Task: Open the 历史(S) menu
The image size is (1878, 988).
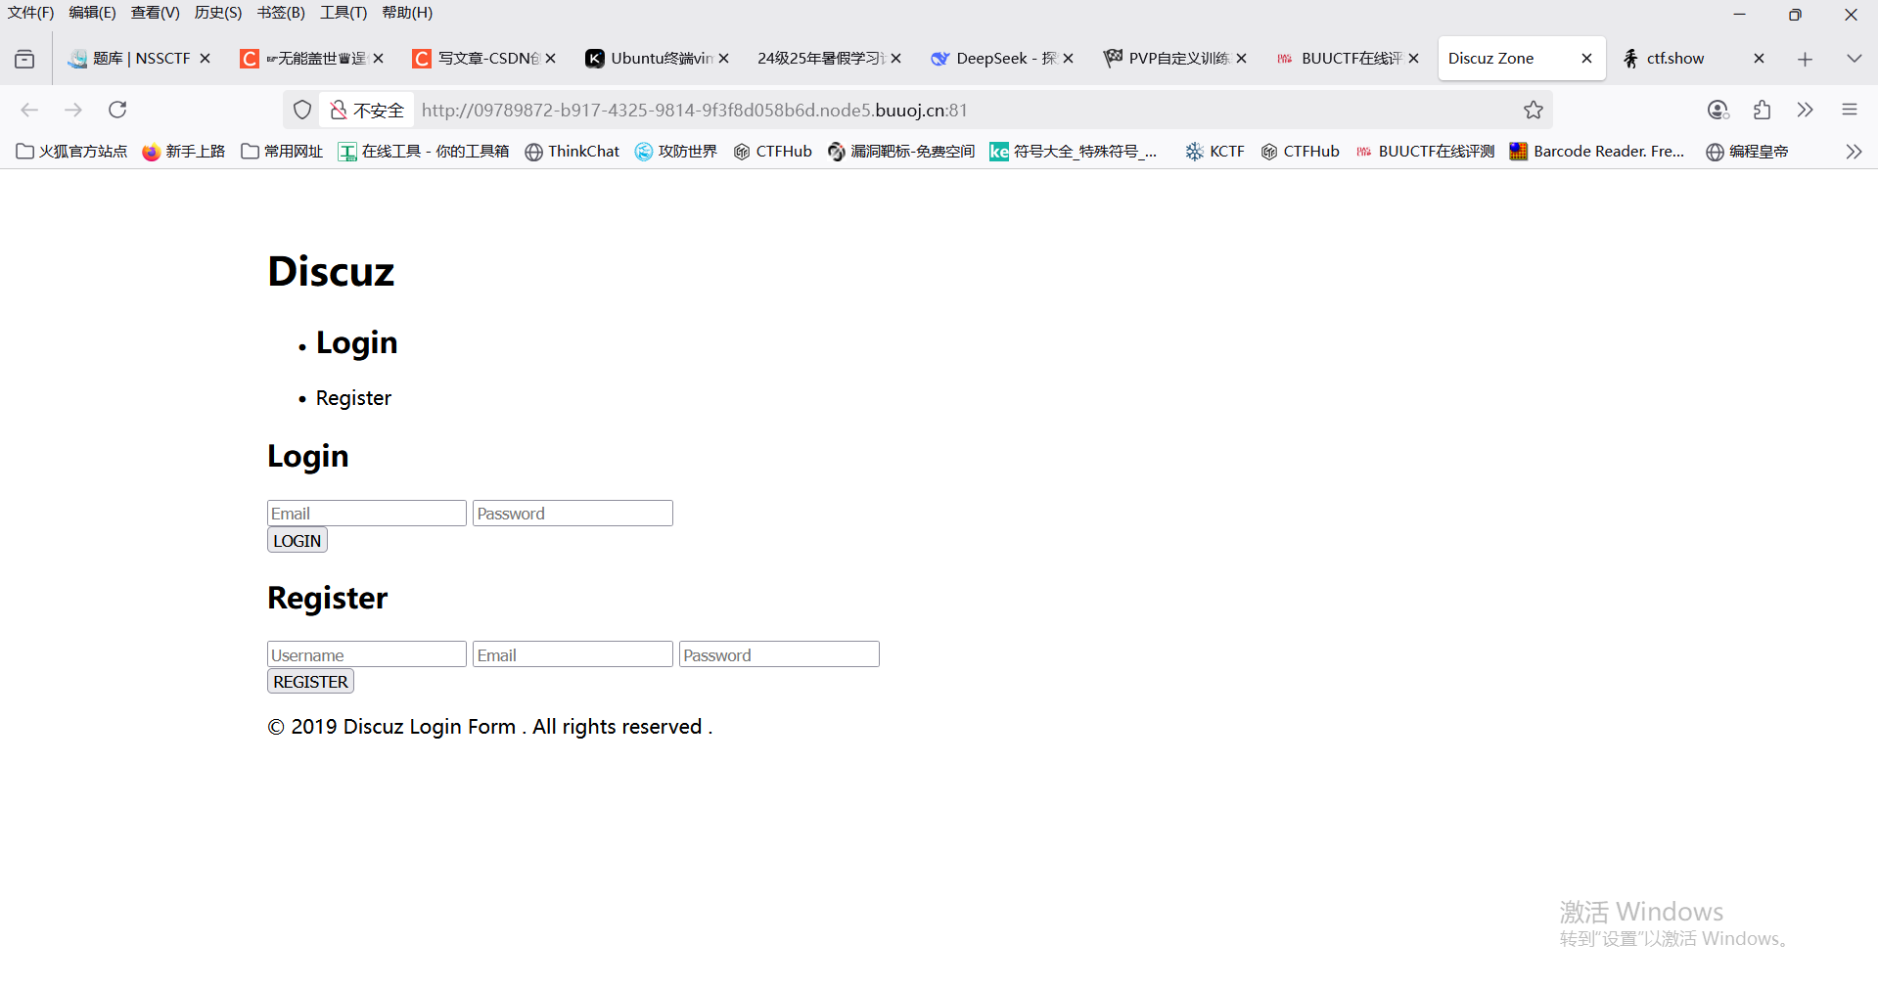Action: click(218, 13)
